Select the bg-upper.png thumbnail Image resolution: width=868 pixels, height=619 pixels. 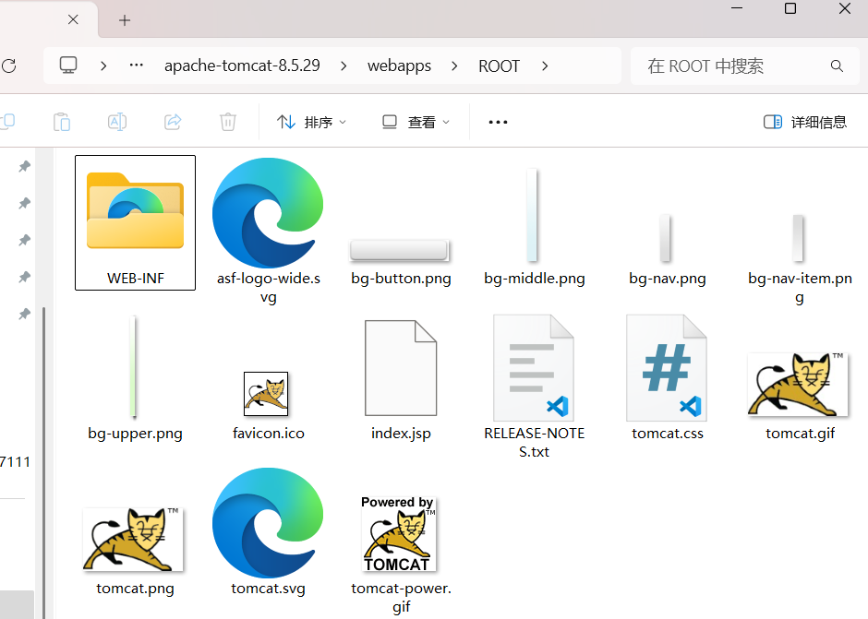click(133, 366)
